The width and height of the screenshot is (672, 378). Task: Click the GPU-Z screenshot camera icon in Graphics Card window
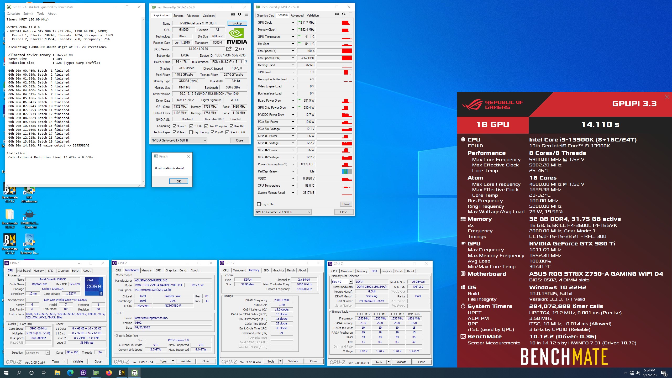[233, 14]
